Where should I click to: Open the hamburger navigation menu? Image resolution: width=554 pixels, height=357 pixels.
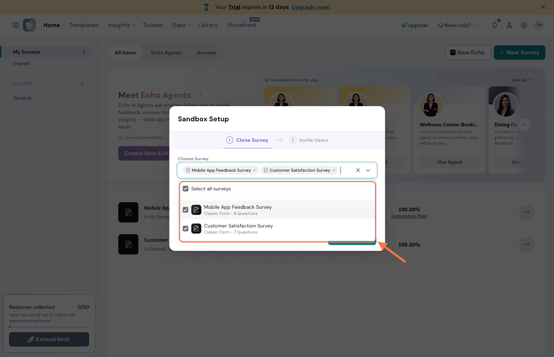pyautogui.click(x=16, y=25)
